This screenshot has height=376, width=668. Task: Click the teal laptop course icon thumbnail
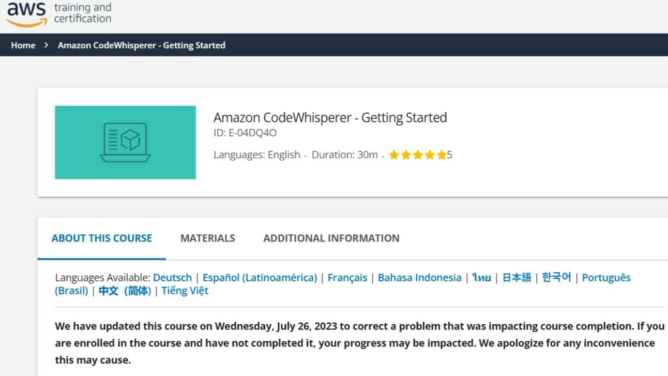point(125,142)
